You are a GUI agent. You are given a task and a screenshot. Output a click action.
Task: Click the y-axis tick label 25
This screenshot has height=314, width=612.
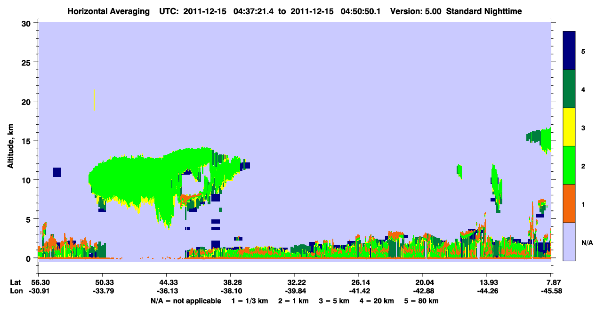click(27, 62)
